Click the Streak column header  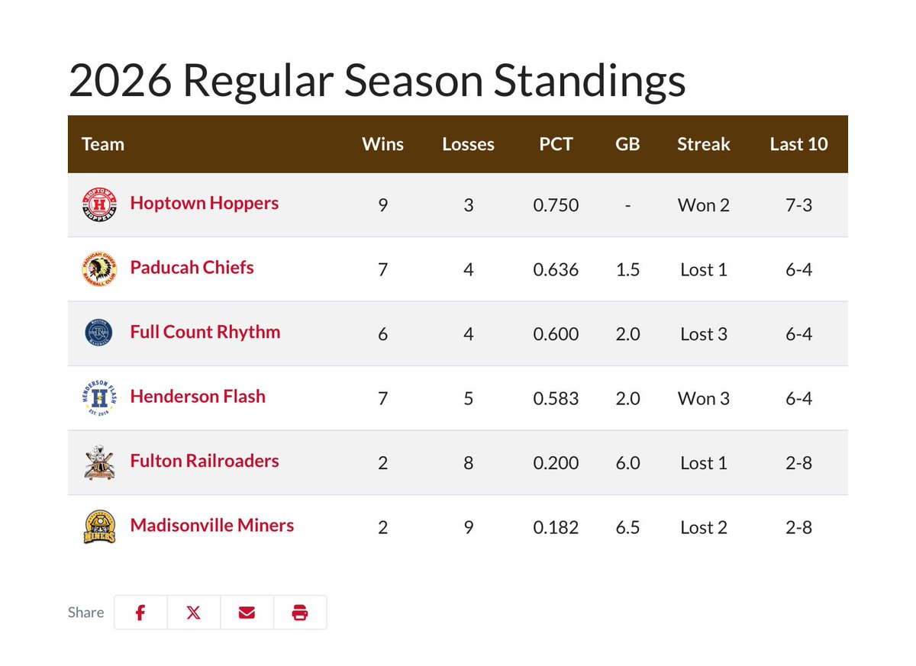click(704, 144)
